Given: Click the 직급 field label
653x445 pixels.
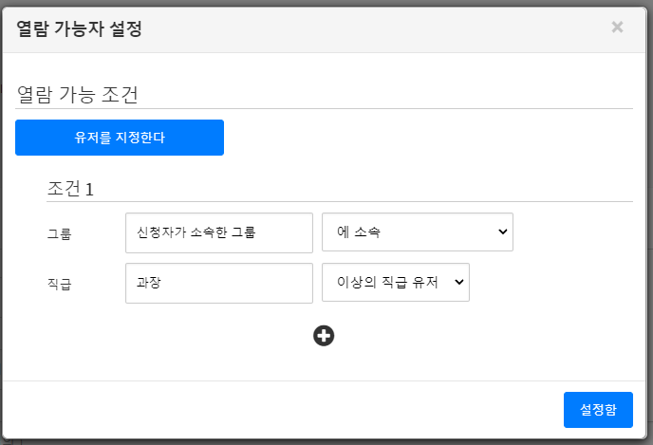Looking at the screenshot, I should click(59, 284).
